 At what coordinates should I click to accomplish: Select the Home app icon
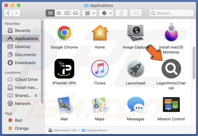100,33
